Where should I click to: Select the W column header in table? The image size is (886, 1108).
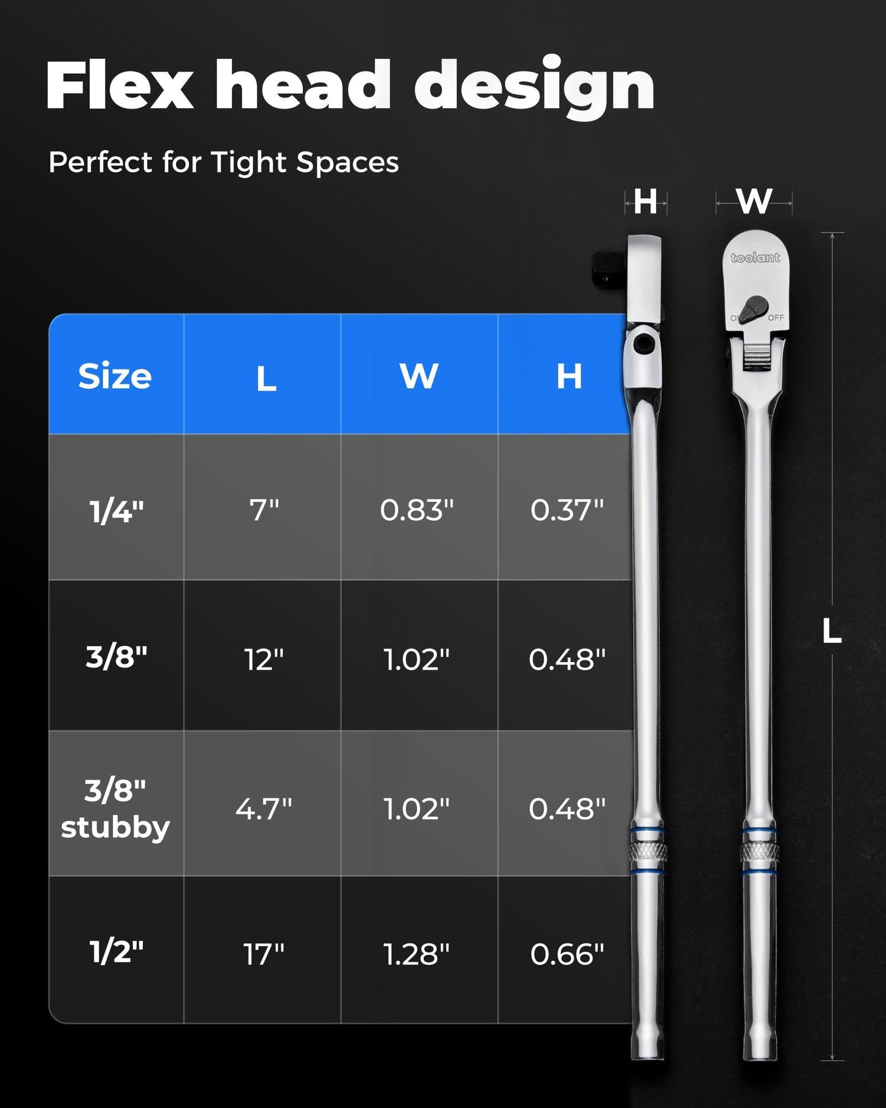tap(419, 375)
